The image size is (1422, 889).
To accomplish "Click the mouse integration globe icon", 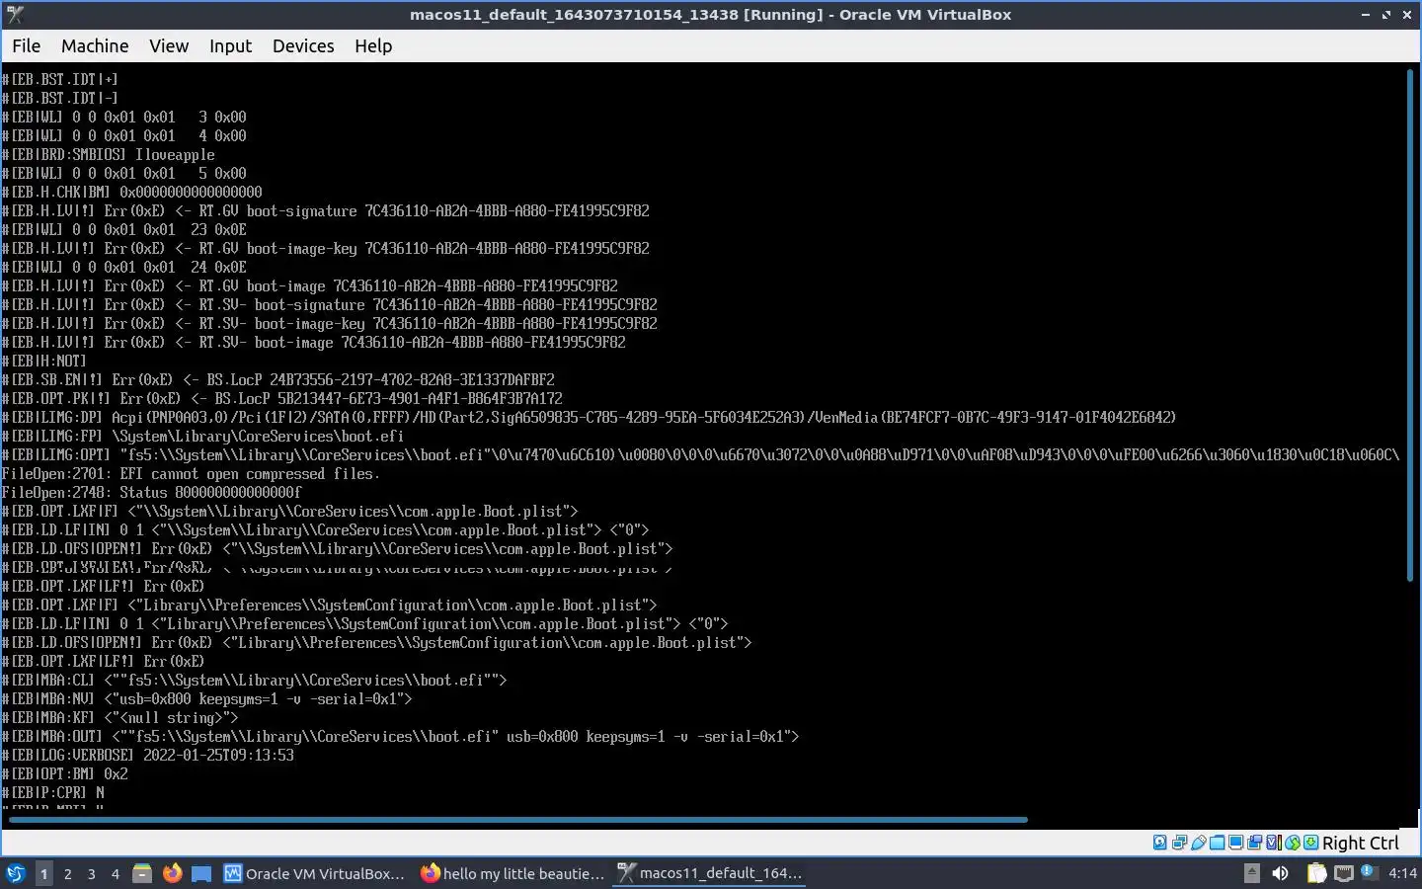I will (1292, 843).
